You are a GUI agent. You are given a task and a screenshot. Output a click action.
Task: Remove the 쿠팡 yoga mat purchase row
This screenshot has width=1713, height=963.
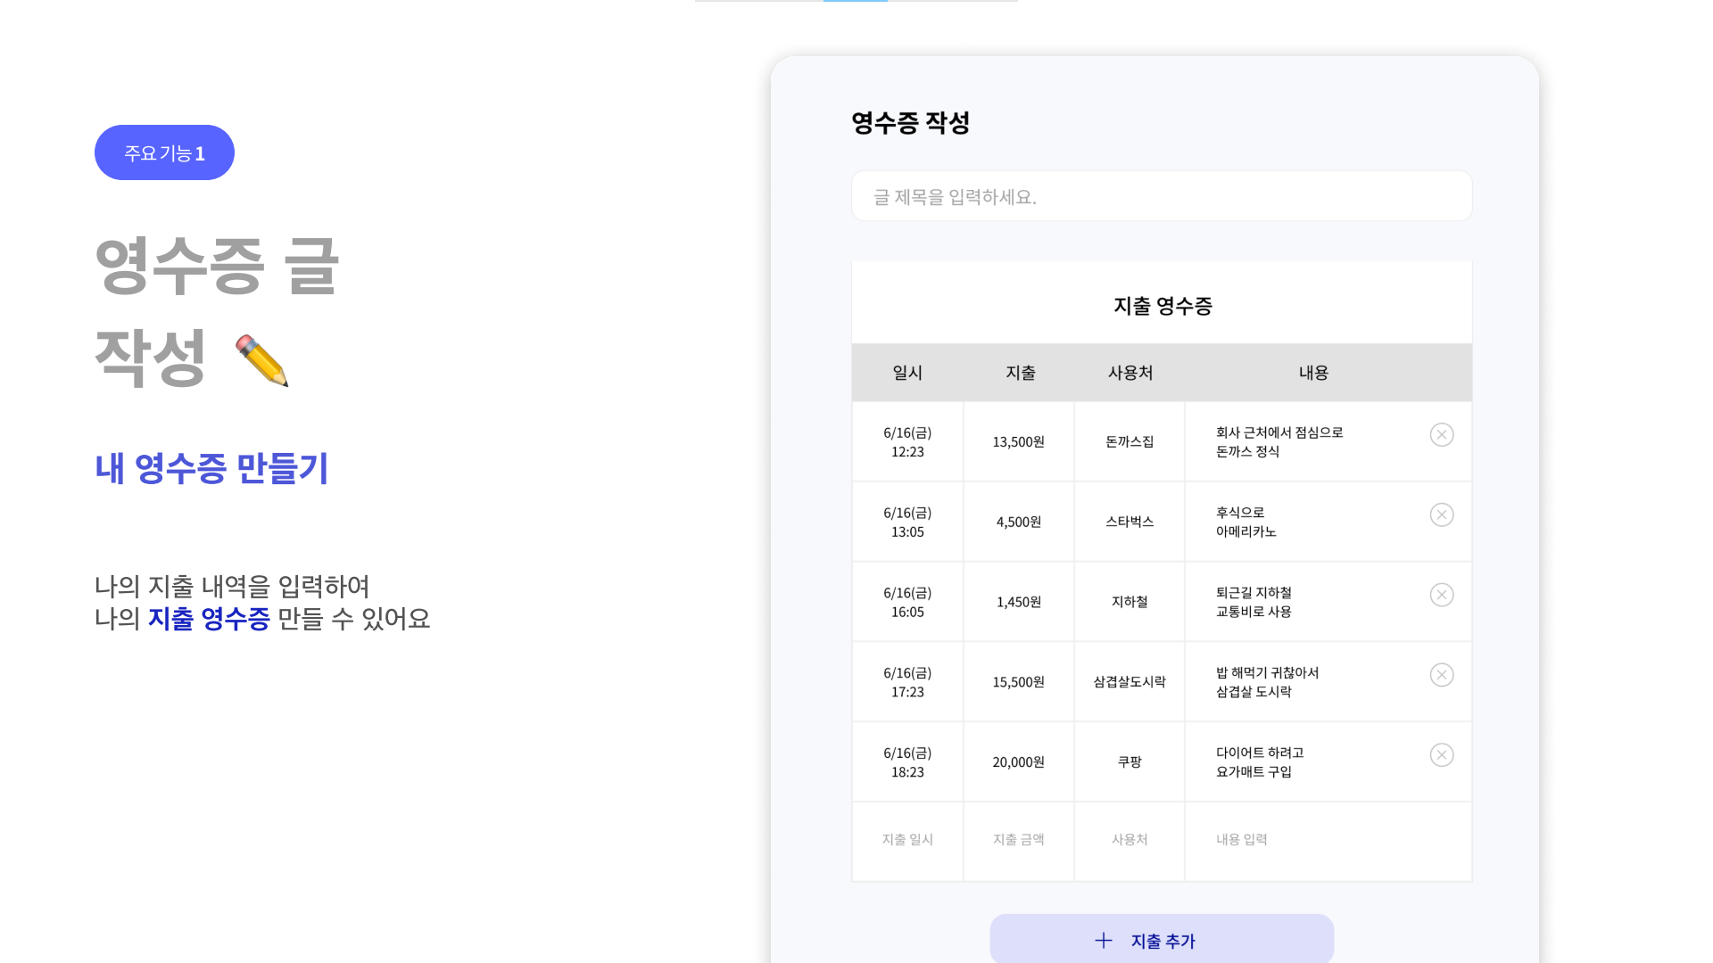pyautogui.click(x=1442, y=755)
